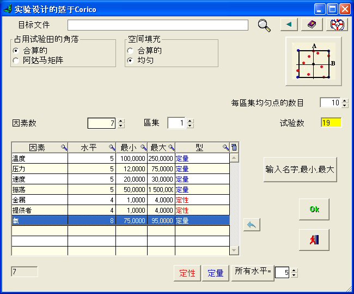Click the search icon in 最大 column header

click(172, 148)
